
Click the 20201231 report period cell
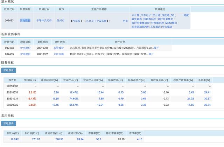coord(12,99)
